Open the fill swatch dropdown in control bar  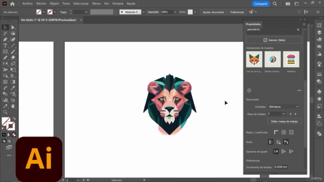tap(44, 12)
